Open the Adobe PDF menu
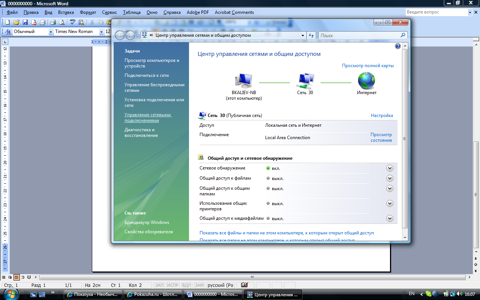Screen dimensions: 480x300 point(198,12)
